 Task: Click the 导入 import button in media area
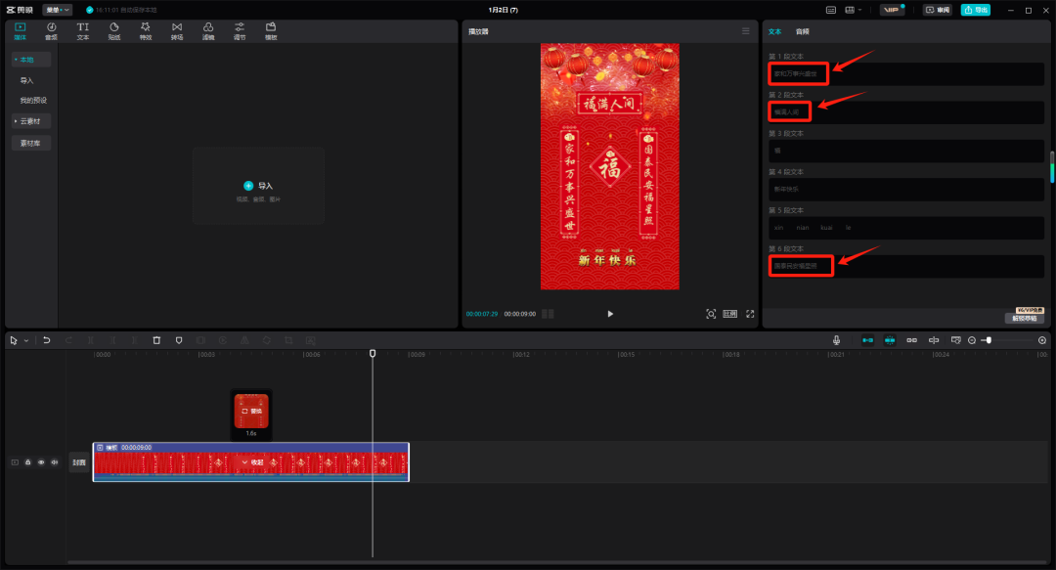pyautogui.click(x=258, y=185)
